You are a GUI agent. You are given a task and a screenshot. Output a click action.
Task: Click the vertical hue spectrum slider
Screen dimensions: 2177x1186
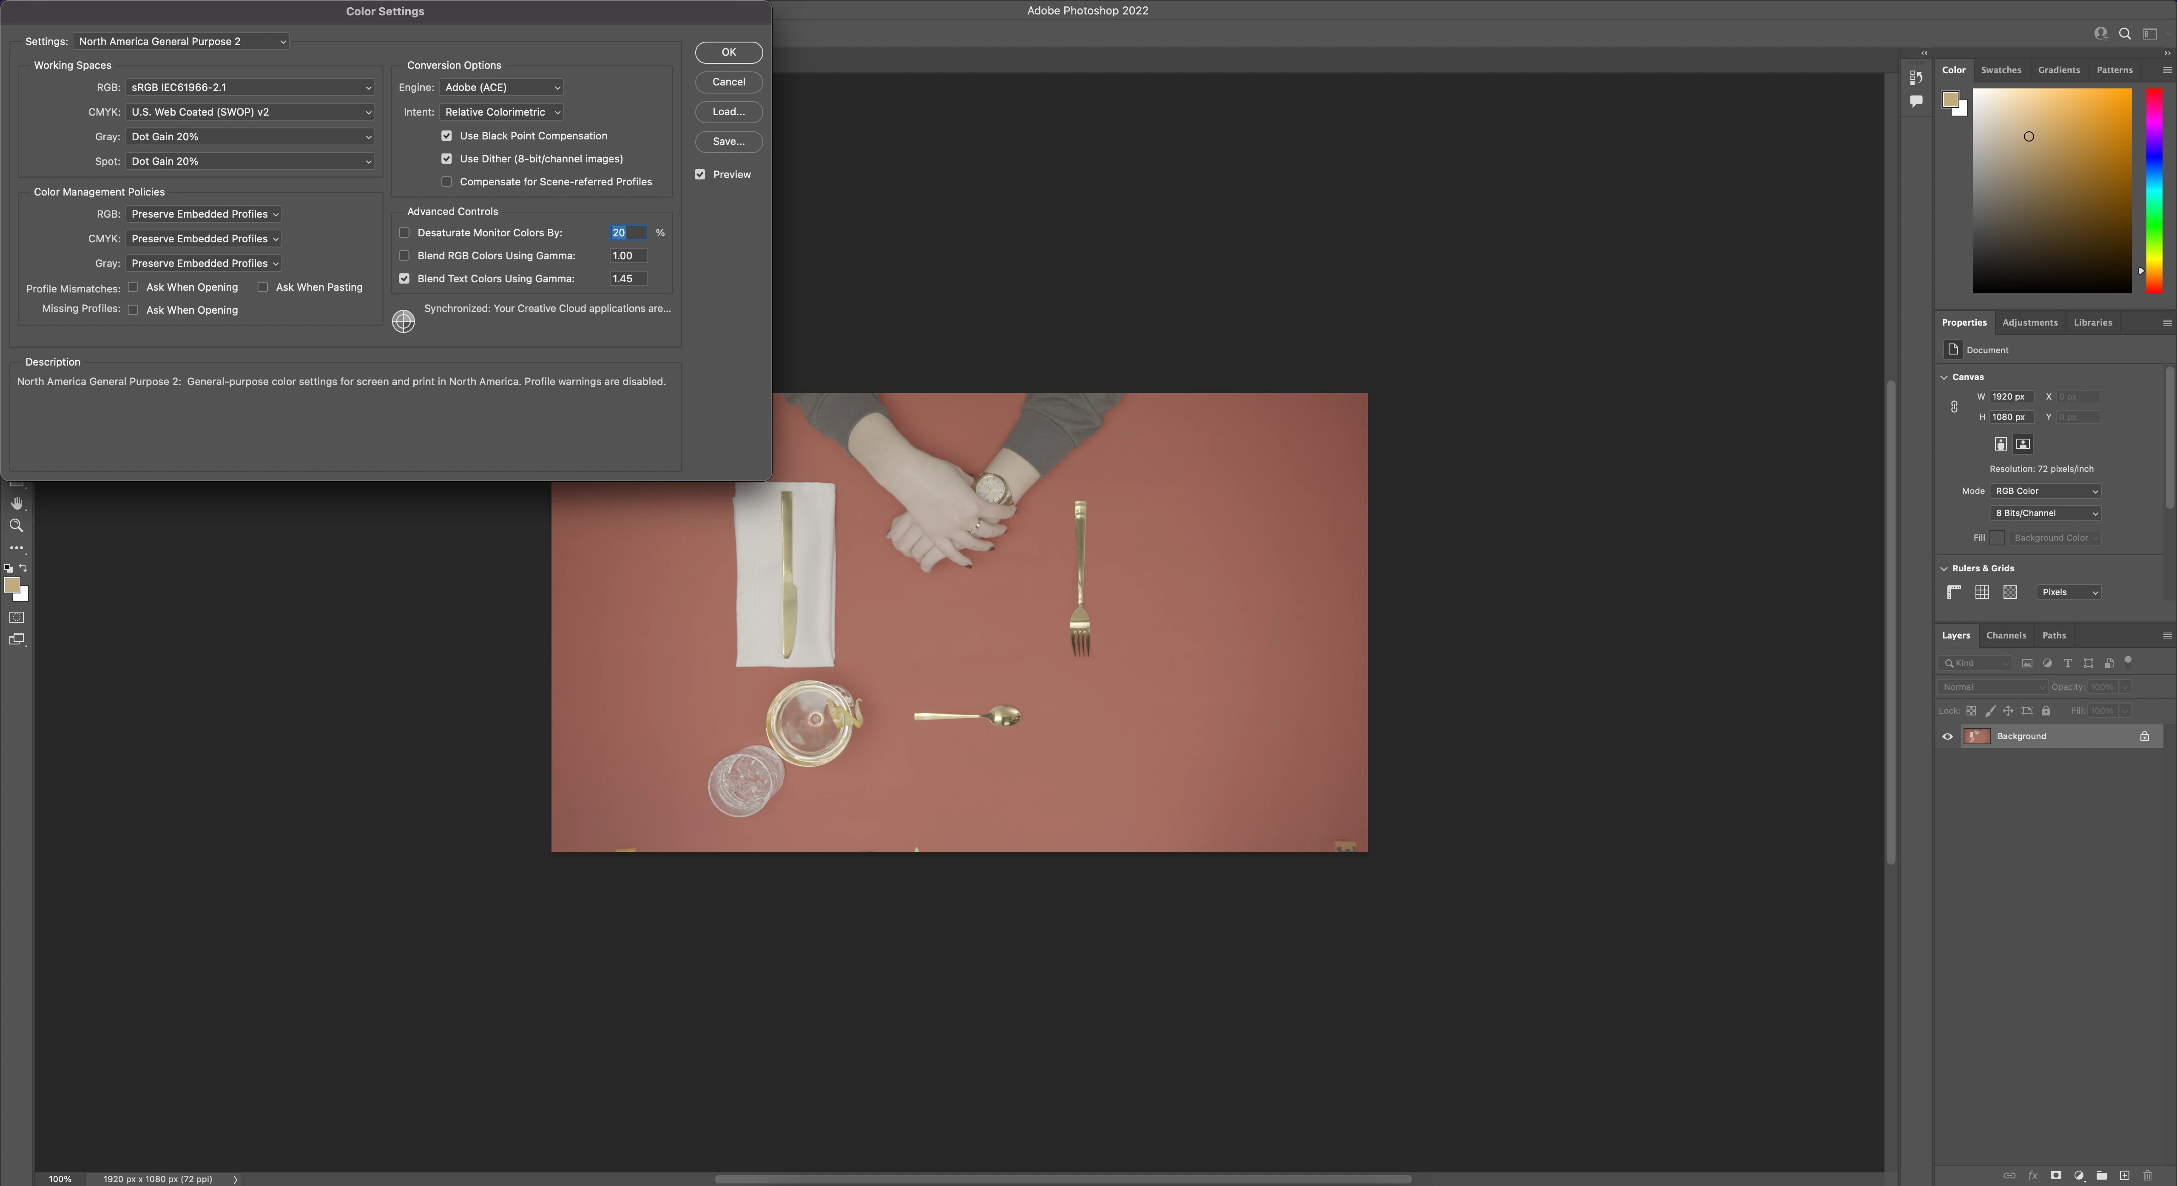coord(2154,191)
